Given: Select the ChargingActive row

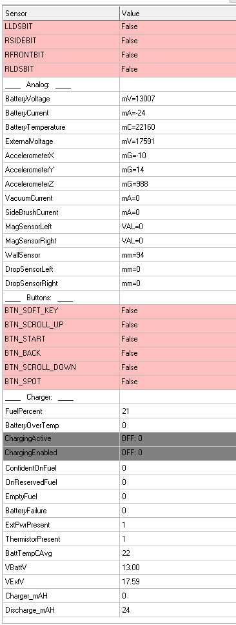Looking at the screenshot, I should coord(119,439).
